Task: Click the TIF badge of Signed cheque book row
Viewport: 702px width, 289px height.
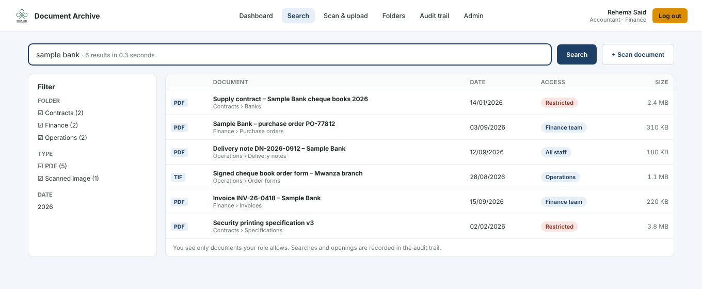Action: [178, 177]
